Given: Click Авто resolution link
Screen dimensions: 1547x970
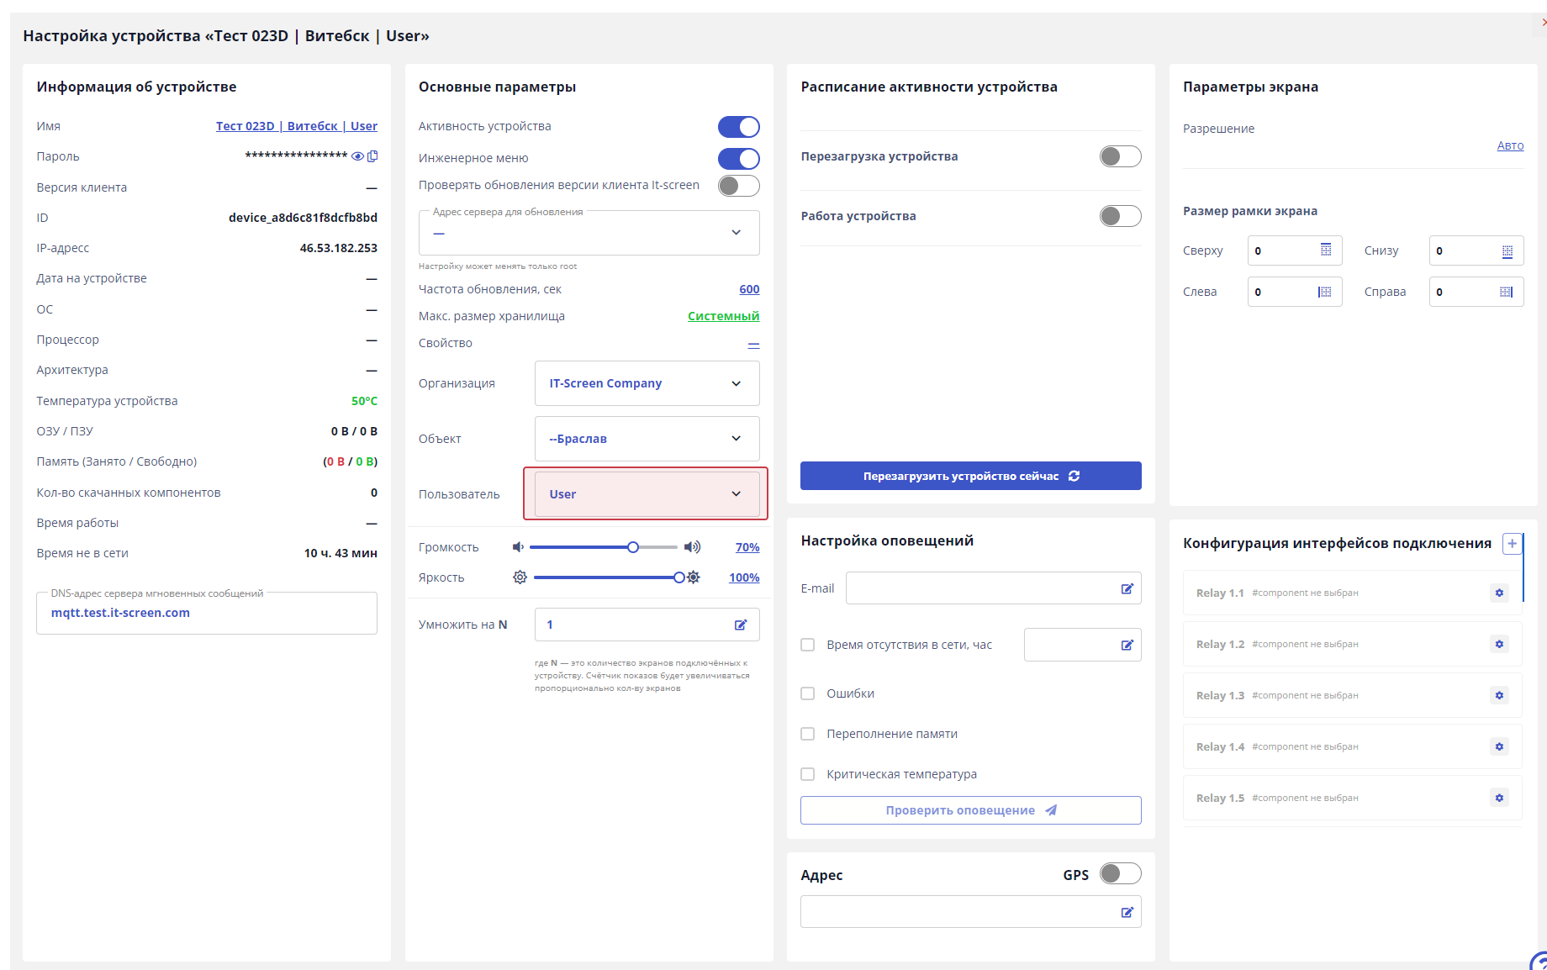Looking at the screenshot, I should point(1510,145).
